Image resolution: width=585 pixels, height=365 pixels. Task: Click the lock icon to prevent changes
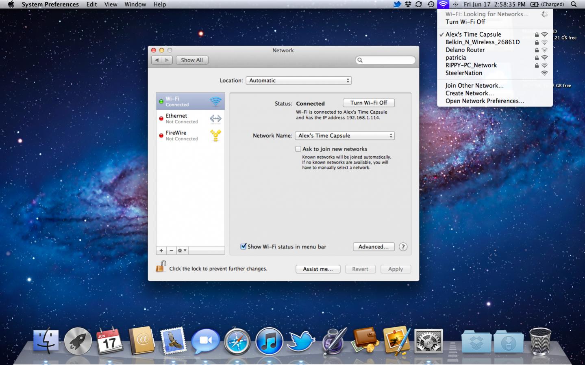[x=161, y=267]
